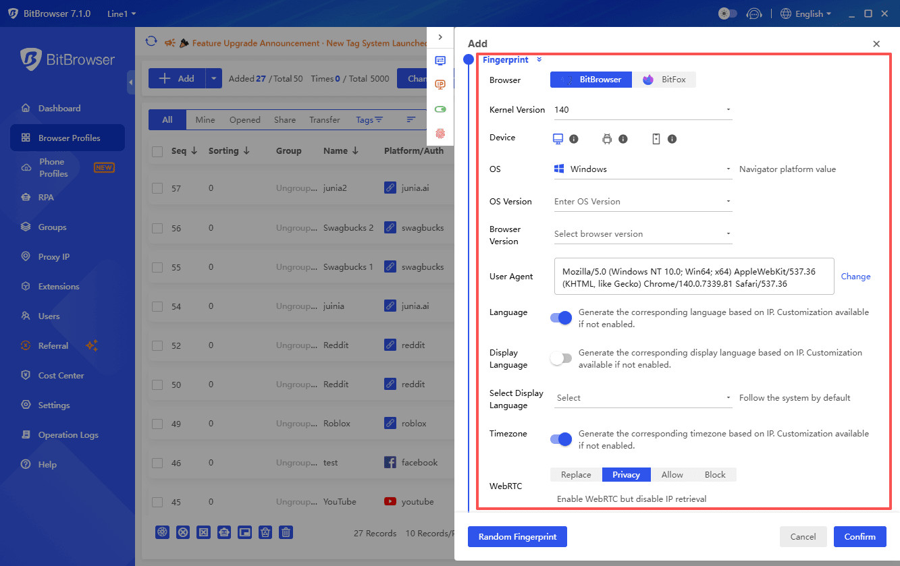Check the checkbox for row Seq 54
Image resolution: width=900 pixels, height=566 pixels.
click(157, 306)
